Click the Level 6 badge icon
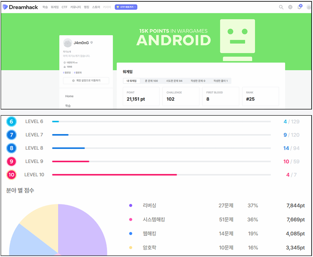This screenshot has height=257, width=313. [x=11, y=122]
